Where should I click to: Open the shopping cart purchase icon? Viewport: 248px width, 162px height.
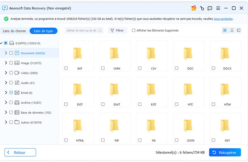point(193,8)
